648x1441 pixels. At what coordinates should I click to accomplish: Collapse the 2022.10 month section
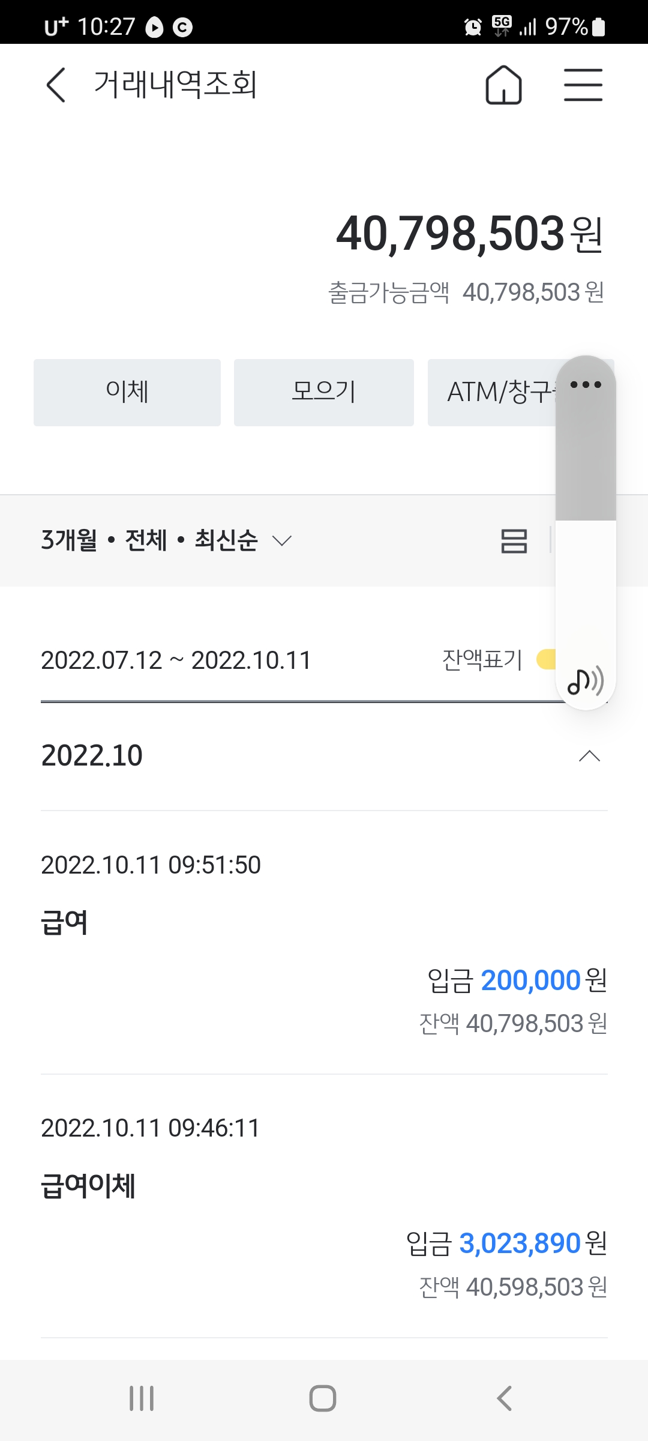[x=589, y=756]
